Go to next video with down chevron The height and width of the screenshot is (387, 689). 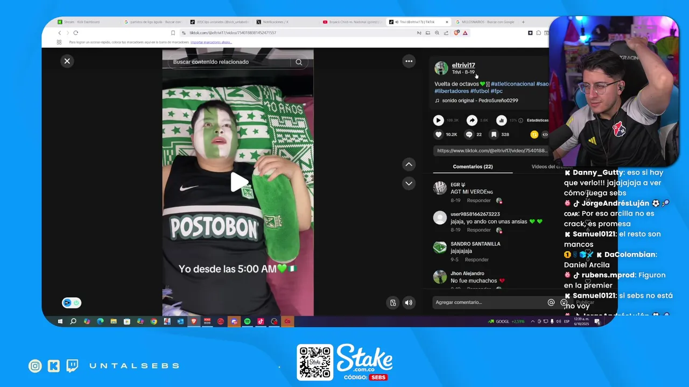pos(409,184)
